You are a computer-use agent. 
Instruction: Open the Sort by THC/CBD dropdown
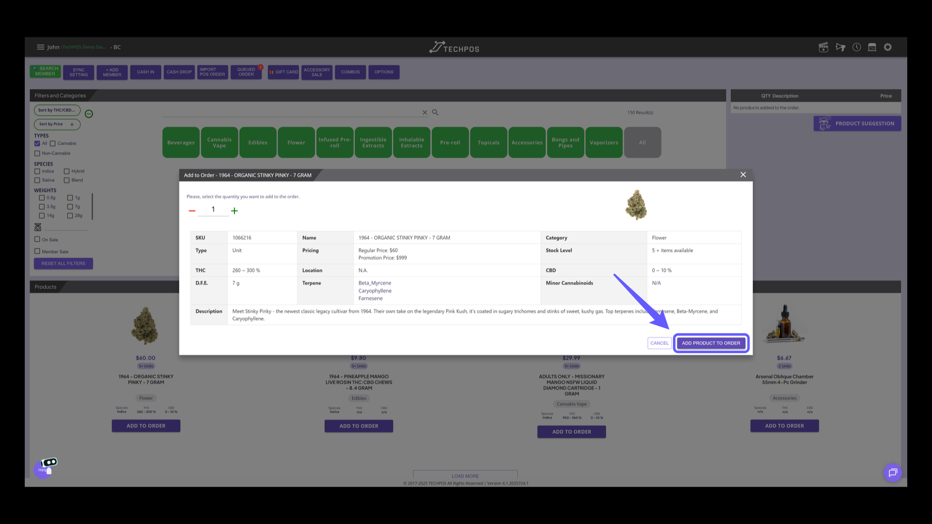[57, 110]
